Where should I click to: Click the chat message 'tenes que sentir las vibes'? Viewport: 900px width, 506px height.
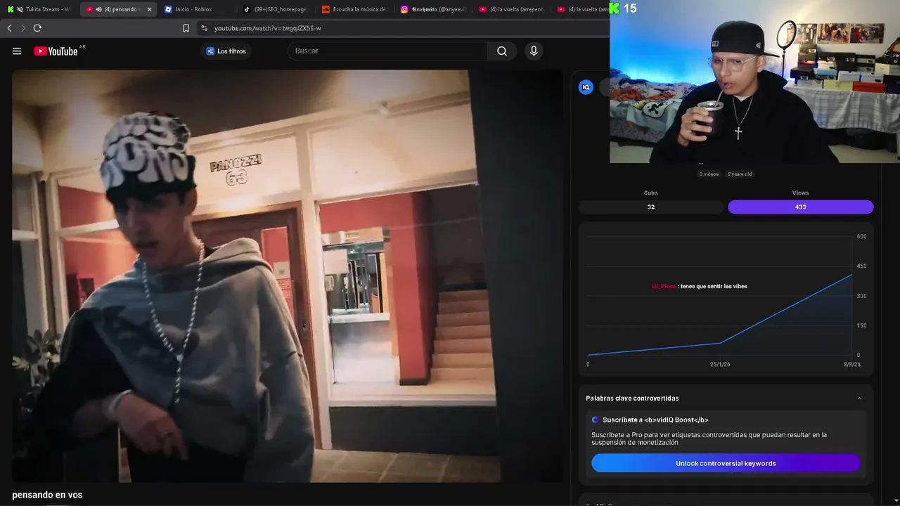click(x=714, y=286)
